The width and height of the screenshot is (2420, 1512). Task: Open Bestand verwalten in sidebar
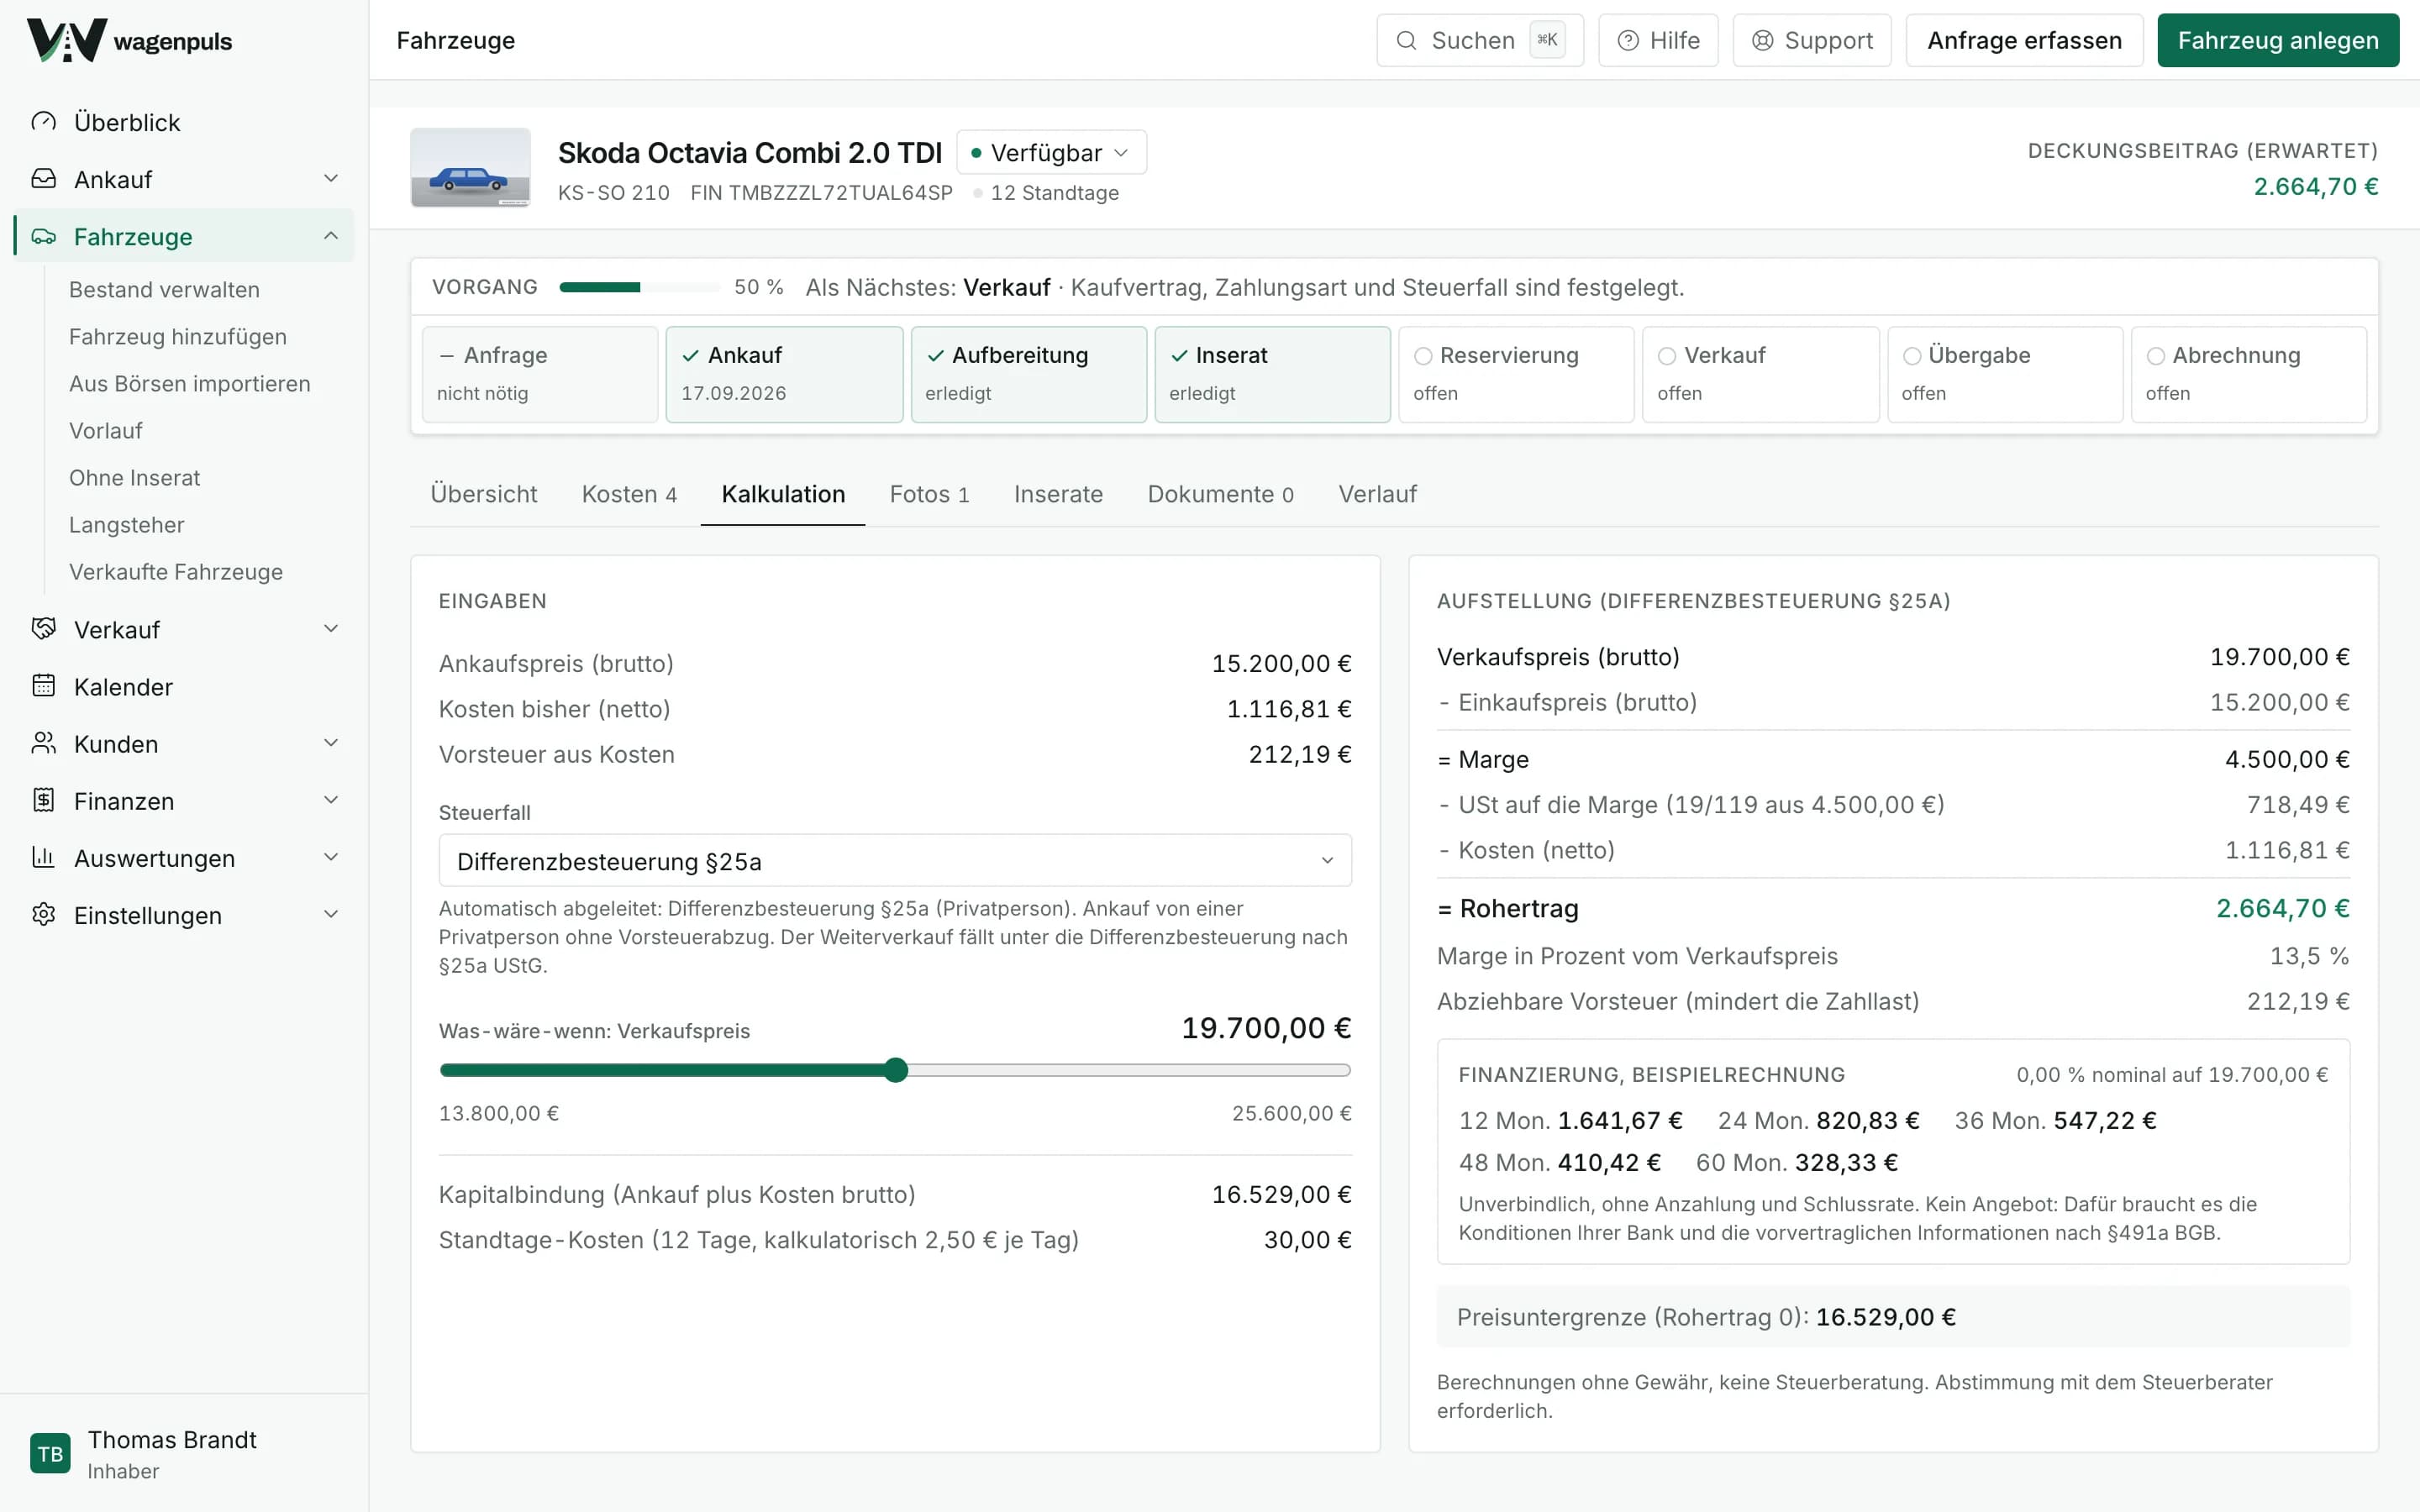pyautogui.click(x=164, y=290)
